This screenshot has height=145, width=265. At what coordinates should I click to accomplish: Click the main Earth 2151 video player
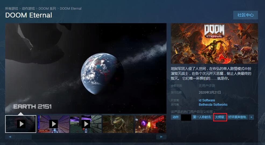tap(86, 68)
